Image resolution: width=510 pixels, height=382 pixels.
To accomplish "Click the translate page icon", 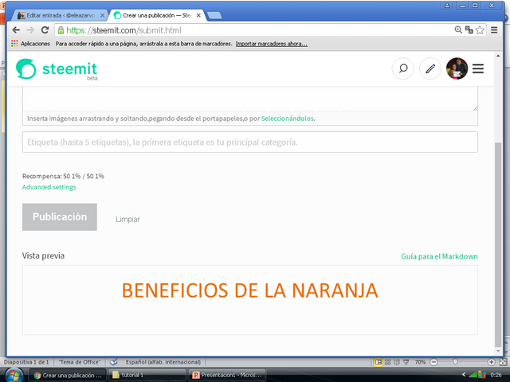I will coord(469,30).
